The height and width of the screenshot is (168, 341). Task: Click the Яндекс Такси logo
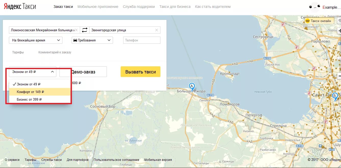click(x=20, y=7)
